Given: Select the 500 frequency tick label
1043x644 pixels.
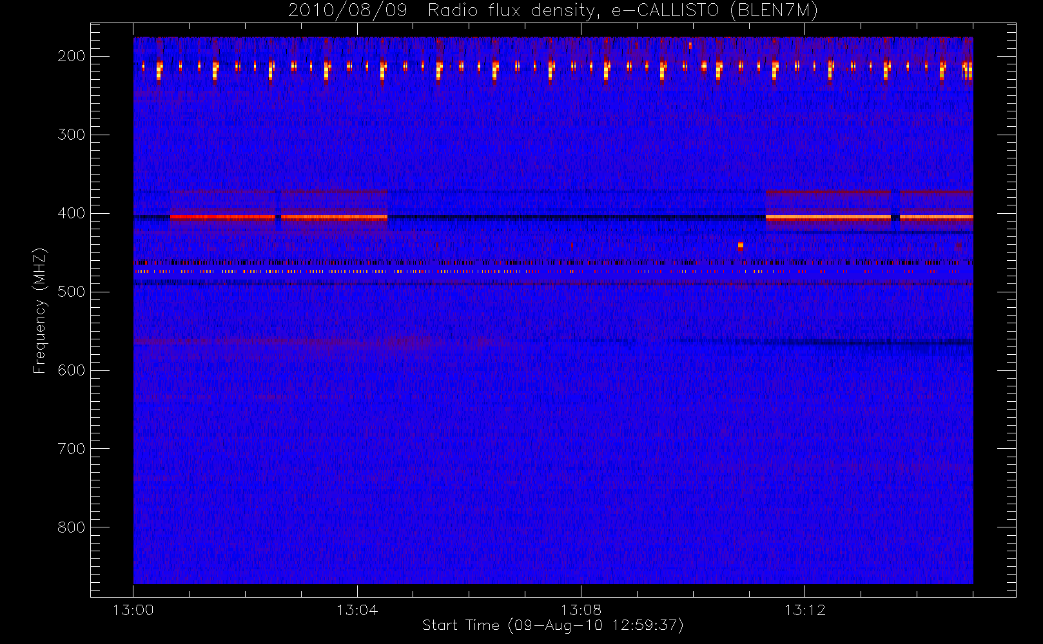Looking at the screenshot, I should pyautogui.click(x=72, y=292).
